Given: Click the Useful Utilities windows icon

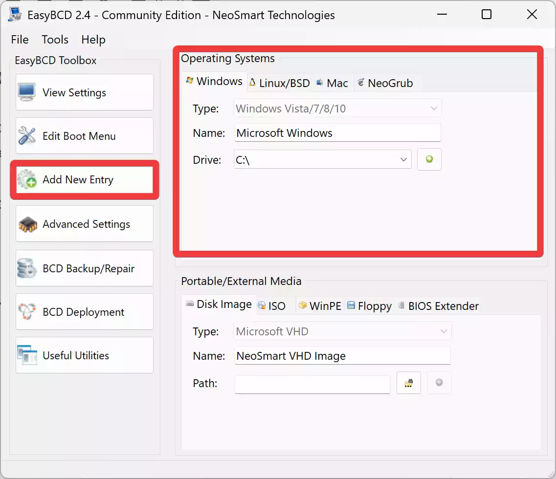Looking at the screenshot, I should [27, 355].
